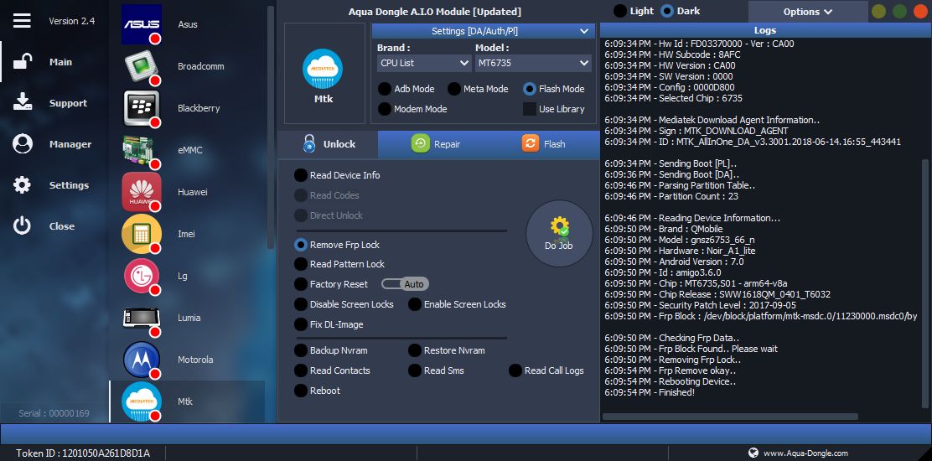Enable Adb Mode radio option
Image resolution: width=932 pixels, height=461 pixels.
[x=385, y=89]
